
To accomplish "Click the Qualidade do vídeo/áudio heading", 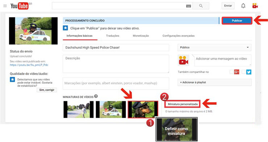I will [x=29, y=74].
